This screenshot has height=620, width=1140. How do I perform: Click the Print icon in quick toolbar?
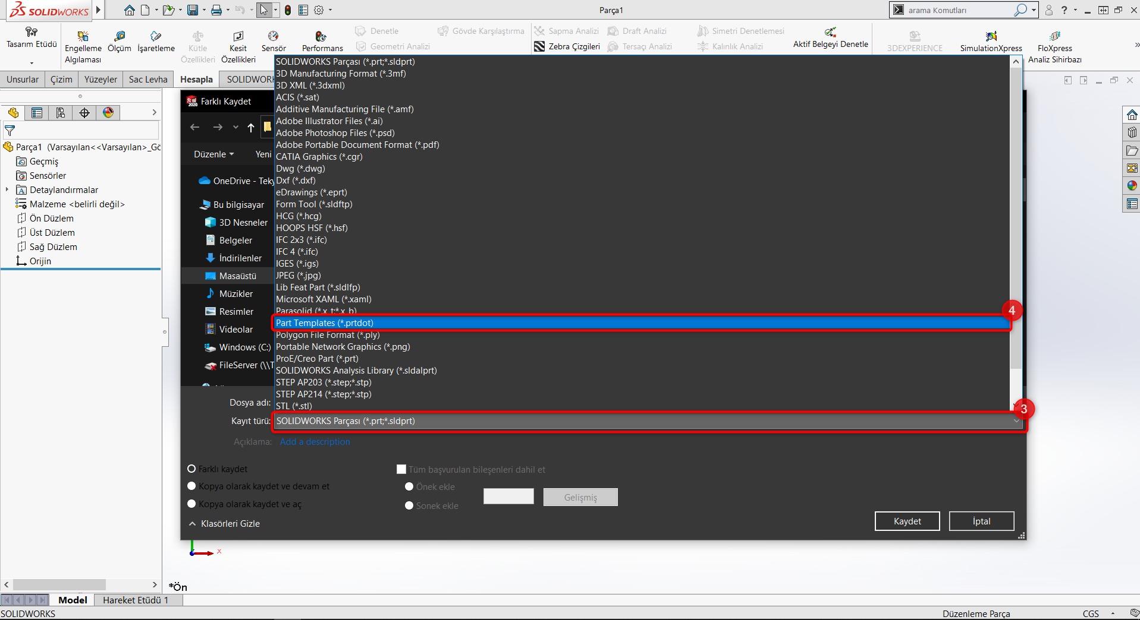click(216, 10)
